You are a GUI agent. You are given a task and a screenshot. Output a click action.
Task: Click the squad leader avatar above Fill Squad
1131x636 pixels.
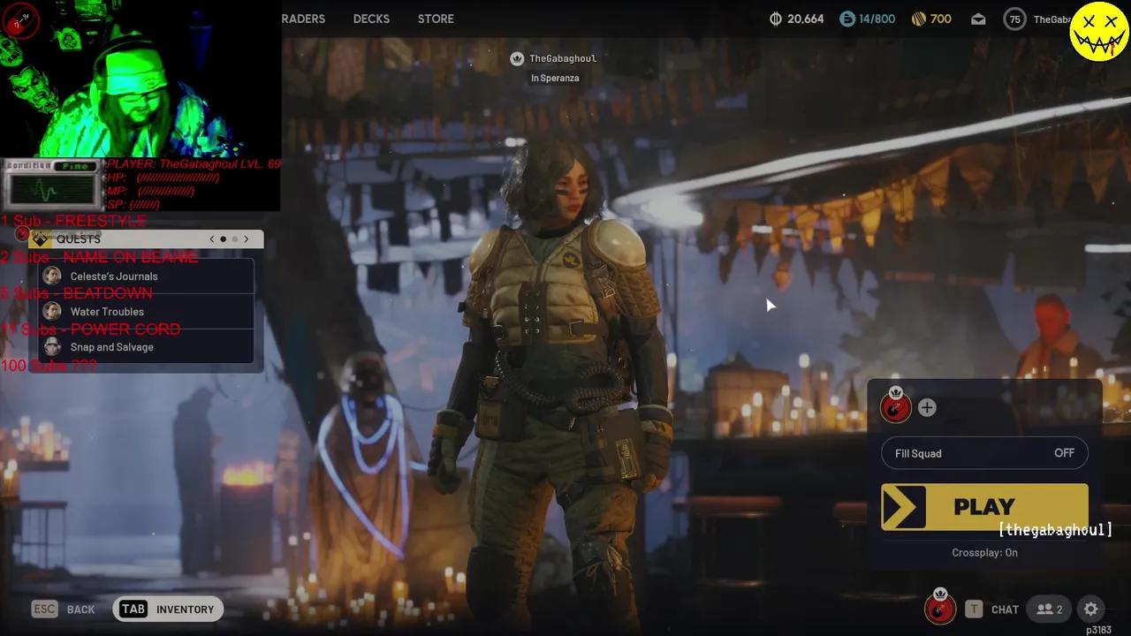[x=895, y=406]
